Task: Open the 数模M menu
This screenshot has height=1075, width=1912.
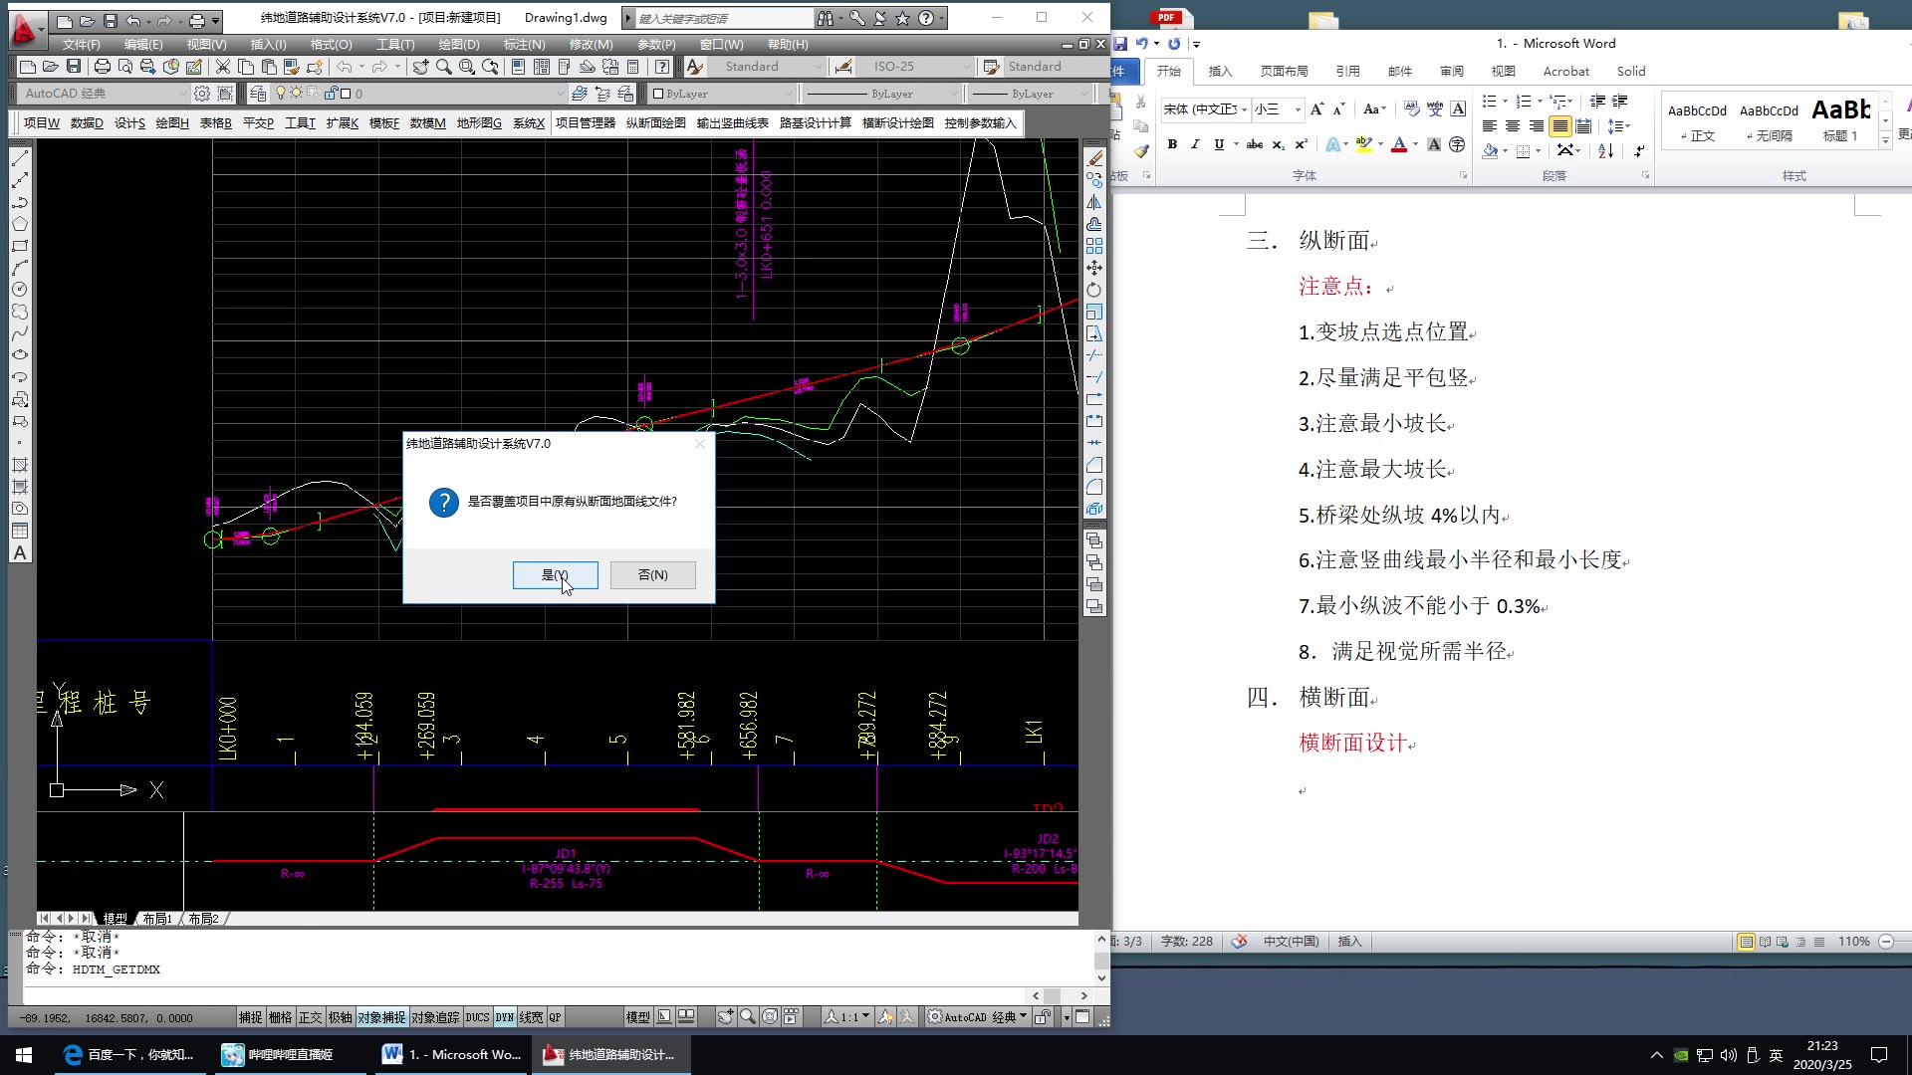Action: click(x=427, y=122)
